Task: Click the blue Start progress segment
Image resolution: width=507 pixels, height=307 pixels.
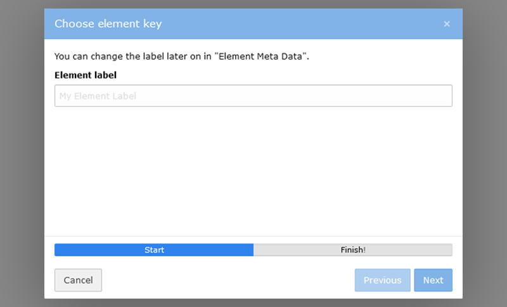Action: point(154,250)
